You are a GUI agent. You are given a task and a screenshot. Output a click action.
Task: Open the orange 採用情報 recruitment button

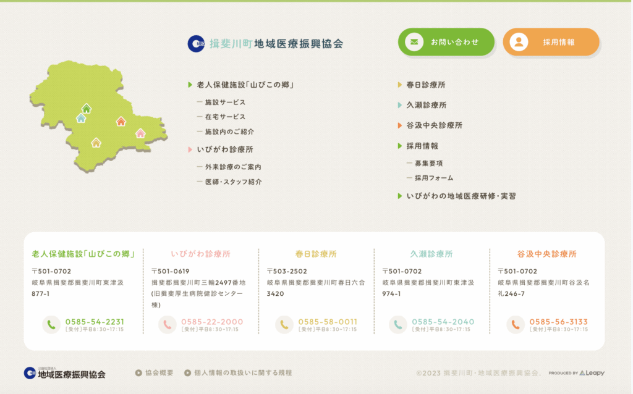(x=550, y=42)
